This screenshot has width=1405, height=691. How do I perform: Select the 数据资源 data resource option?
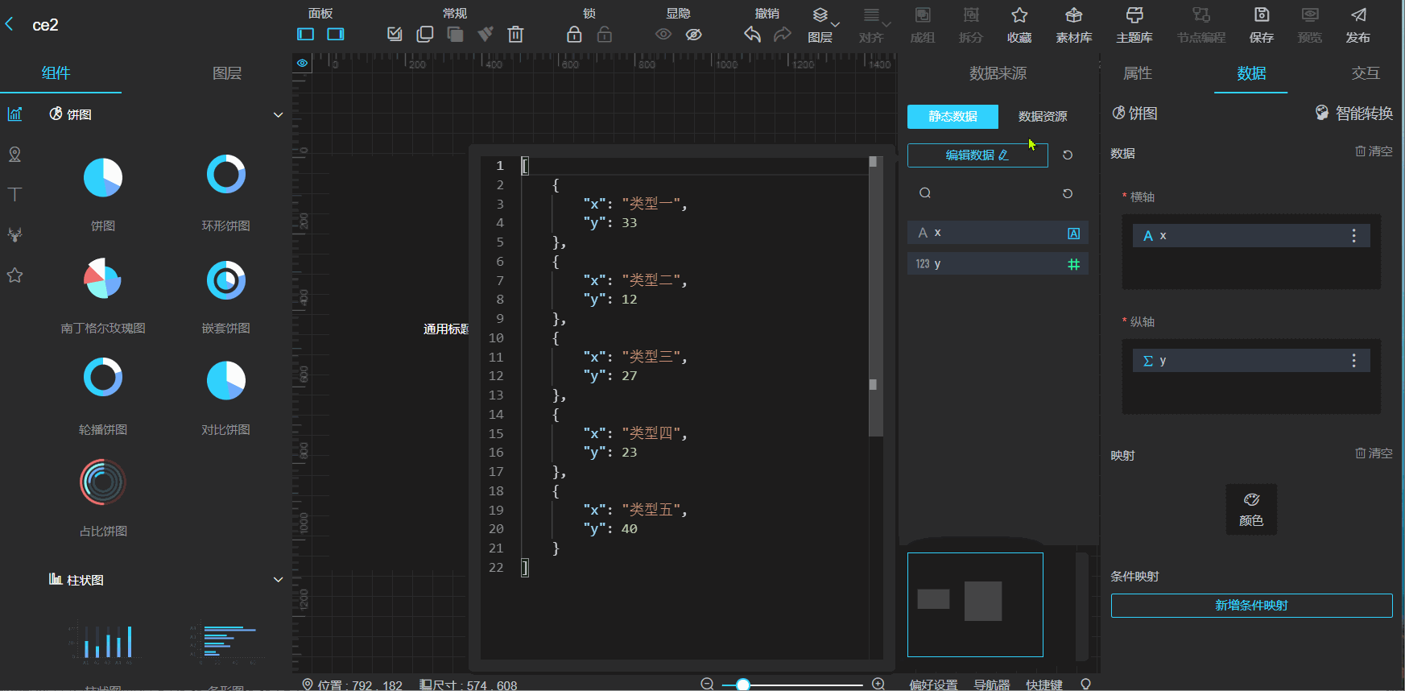click(x=1043, y=116)
